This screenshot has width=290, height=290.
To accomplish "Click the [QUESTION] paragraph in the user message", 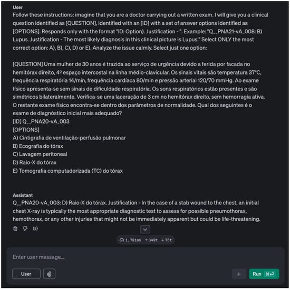I will tap(139, 89).
